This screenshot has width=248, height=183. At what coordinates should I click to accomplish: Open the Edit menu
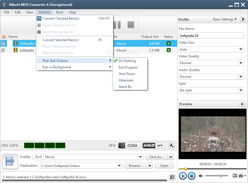pyautogui.click(x=18, y=12)
